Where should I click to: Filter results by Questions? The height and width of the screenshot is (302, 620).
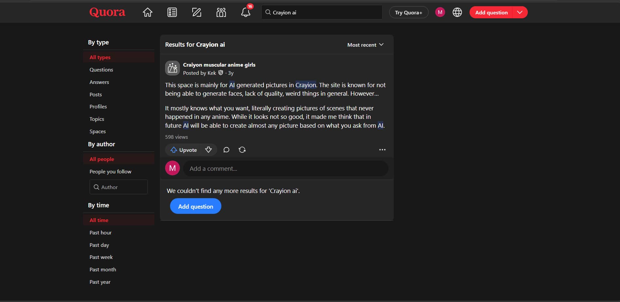tap(101, 70)
